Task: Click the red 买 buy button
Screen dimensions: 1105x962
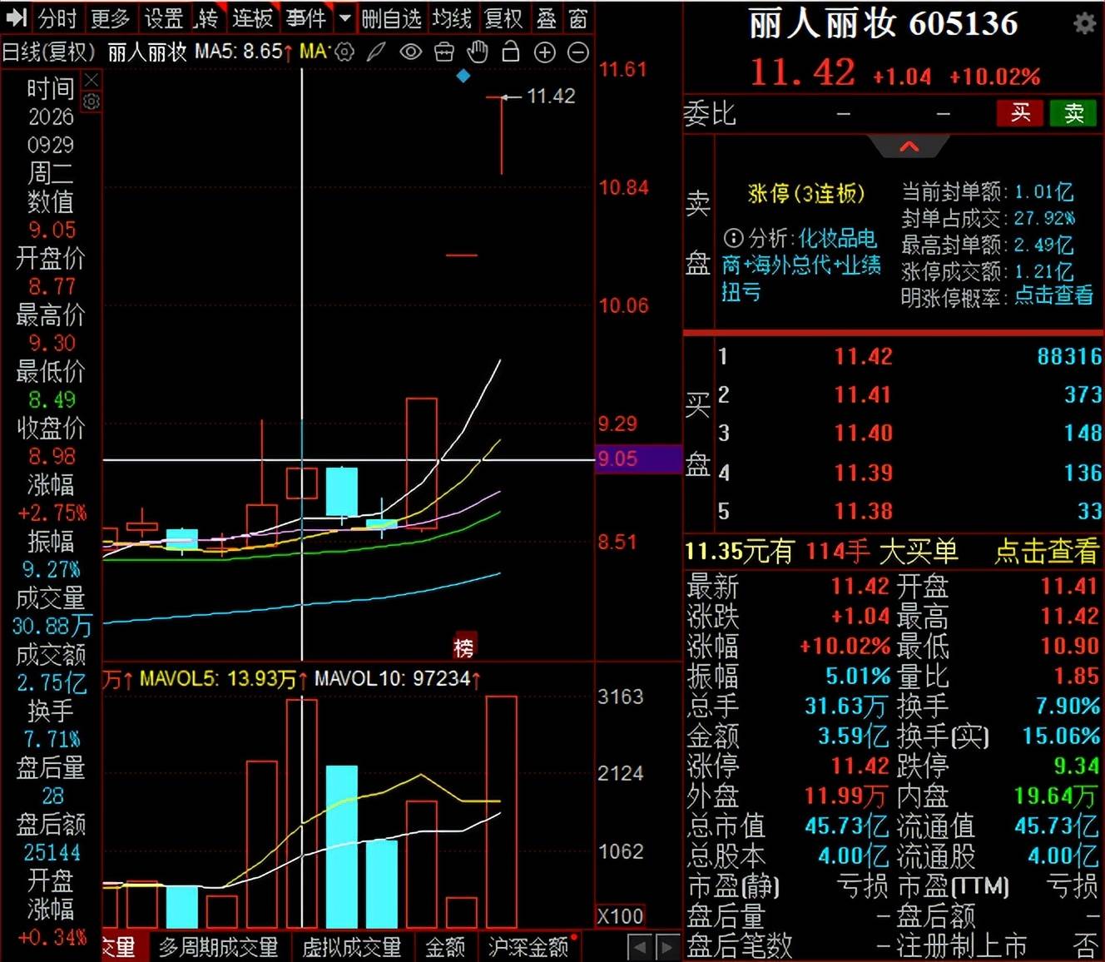Action: pyautogui.click(x=1020, y=112)
